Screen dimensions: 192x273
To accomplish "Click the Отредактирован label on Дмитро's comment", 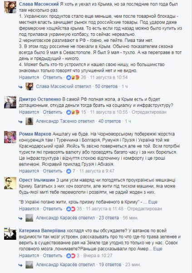I will click(x=149, y=112).
